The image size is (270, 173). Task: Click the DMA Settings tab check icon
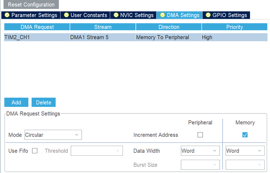pyautogui.click(x=162, y=15)
